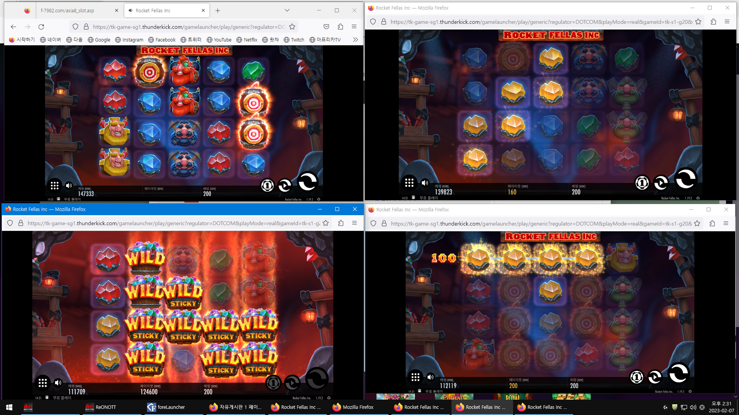Open the 아프리카TV bookmark
739x415 pixels.
coord(325,40)
